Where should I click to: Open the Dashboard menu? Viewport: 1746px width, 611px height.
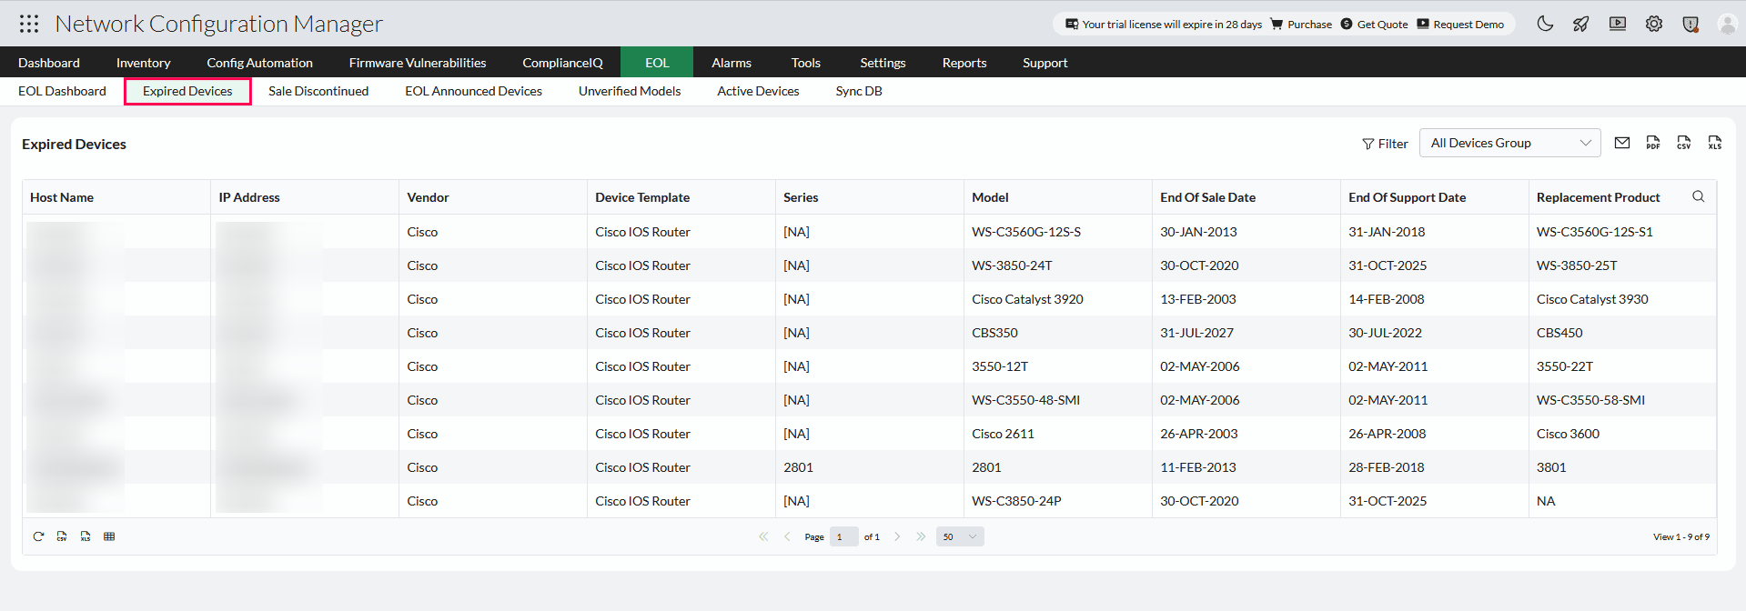[x=49, y=63]
